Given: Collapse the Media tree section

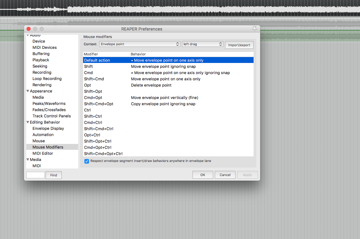Looking at the screenshot, I should [28, 159].
